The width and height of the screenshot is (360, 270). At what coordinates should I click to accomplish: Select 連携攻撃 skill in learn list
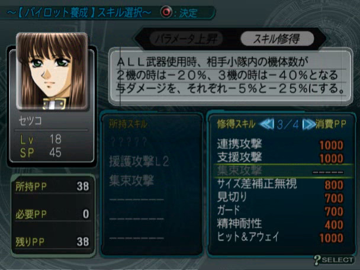click(x=280, y=144)
